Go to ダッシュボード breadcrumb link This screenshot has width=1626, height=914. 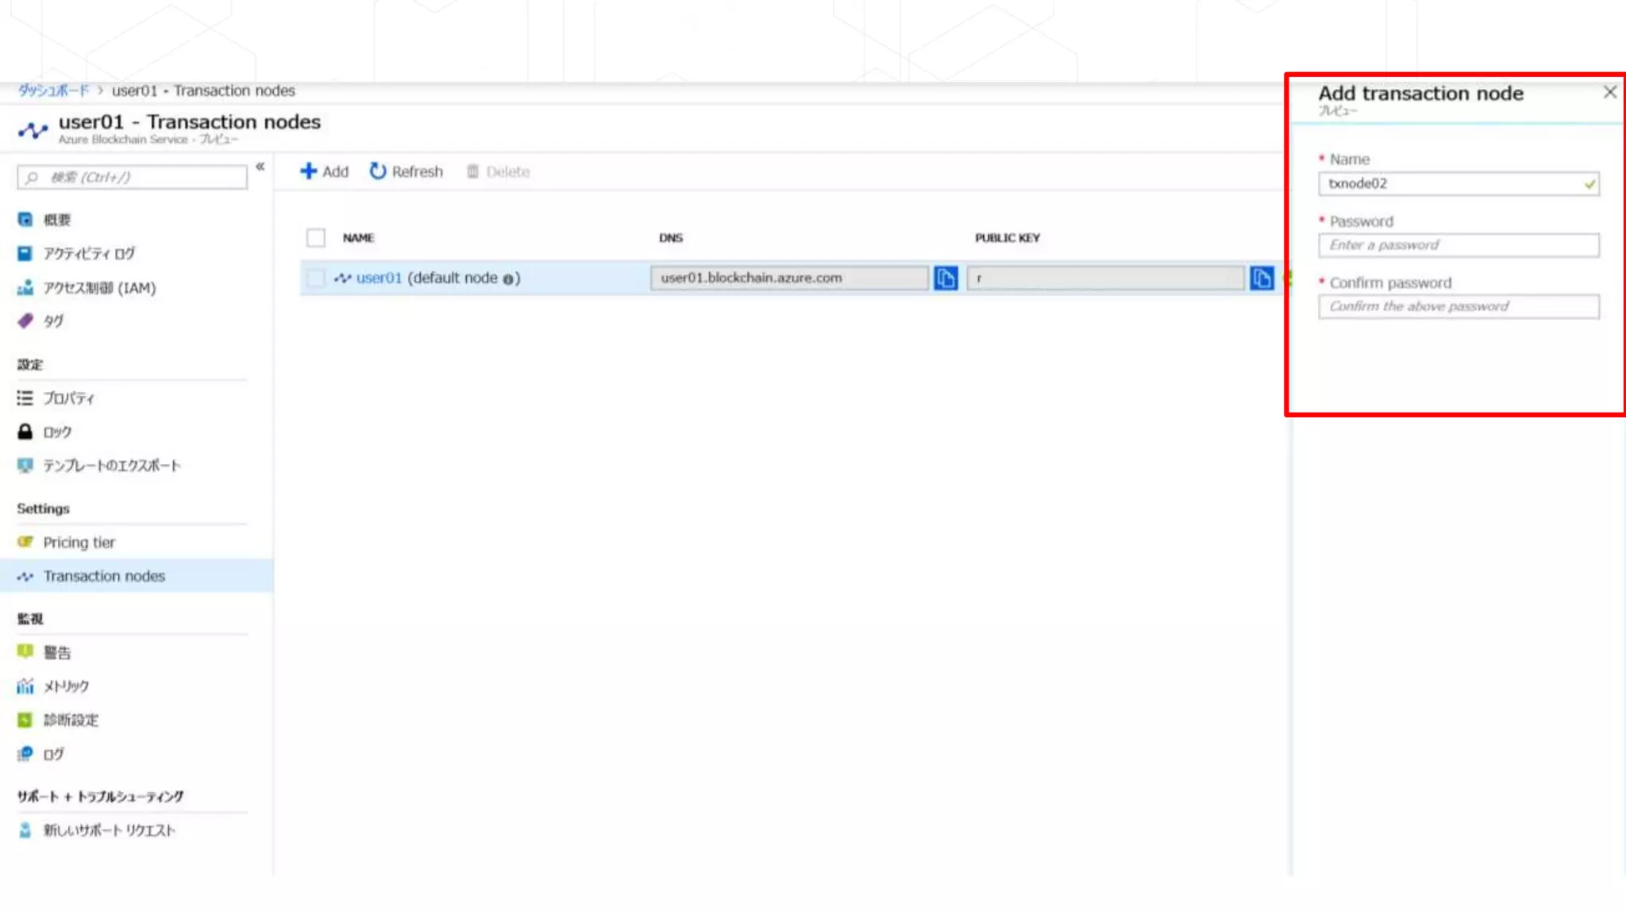(53, 90)
